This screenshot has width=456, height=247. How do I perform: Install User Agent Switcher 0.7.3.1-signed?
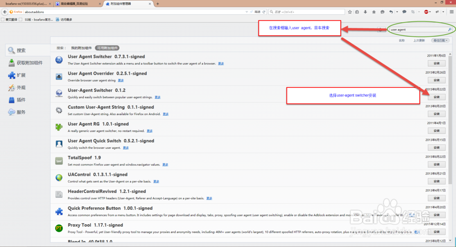(x=436, y=63)
